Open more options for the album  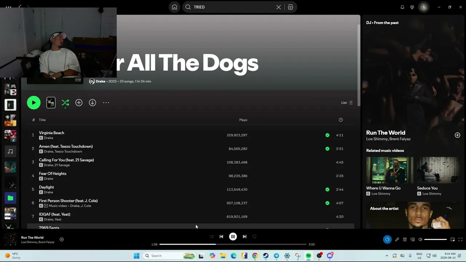coord(106,103)
